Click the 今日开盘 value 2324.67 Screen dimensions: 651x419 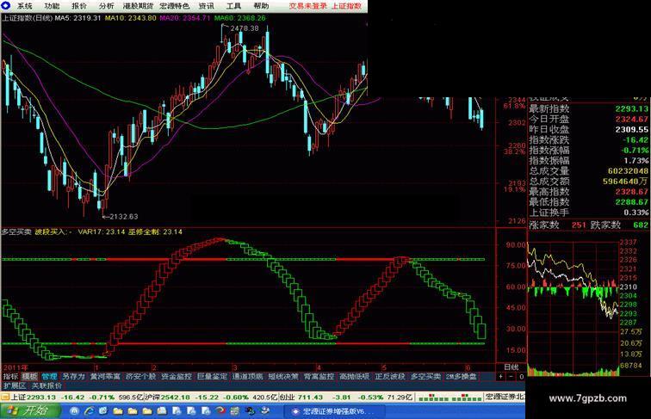point(631,119)
